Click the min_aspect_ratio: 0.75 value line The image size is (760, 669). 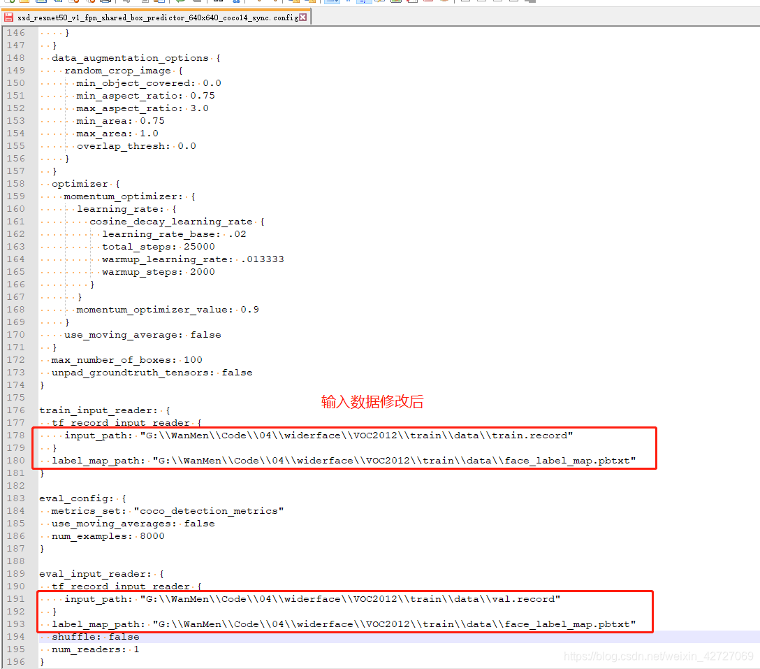(145, 96)
